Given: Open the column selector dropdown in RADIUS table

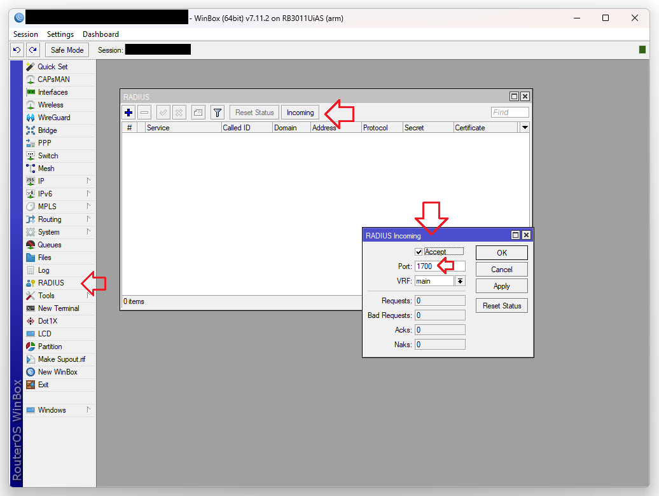Looking at the screenshot, I should [x=524, y=128].
